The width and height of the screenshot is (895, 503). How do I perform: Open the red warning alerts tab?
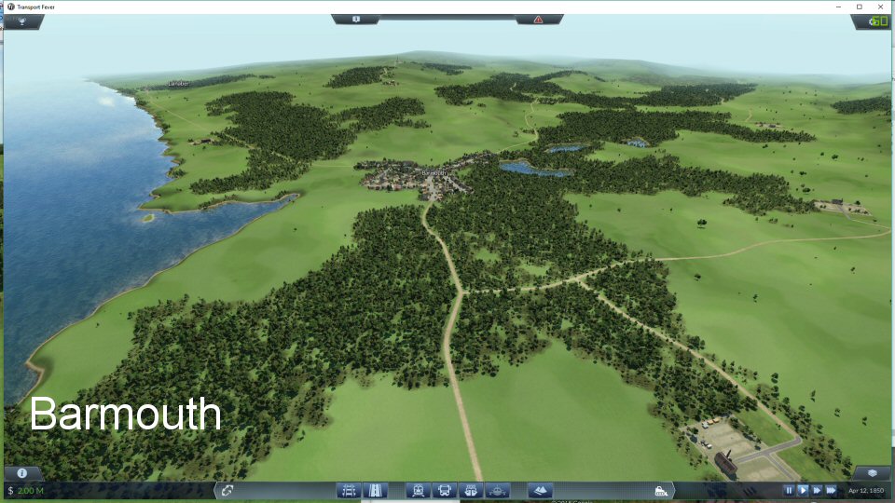(x=538, y=20)
